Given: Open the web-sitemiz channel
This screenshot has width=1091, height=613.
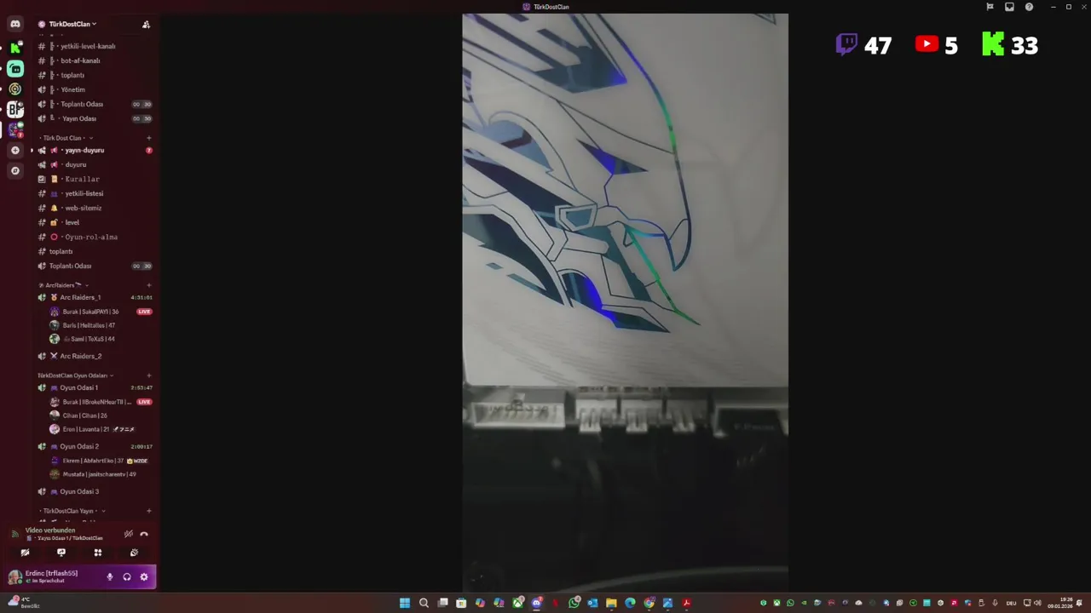Looking at the screenshot, I should point(94,208).
